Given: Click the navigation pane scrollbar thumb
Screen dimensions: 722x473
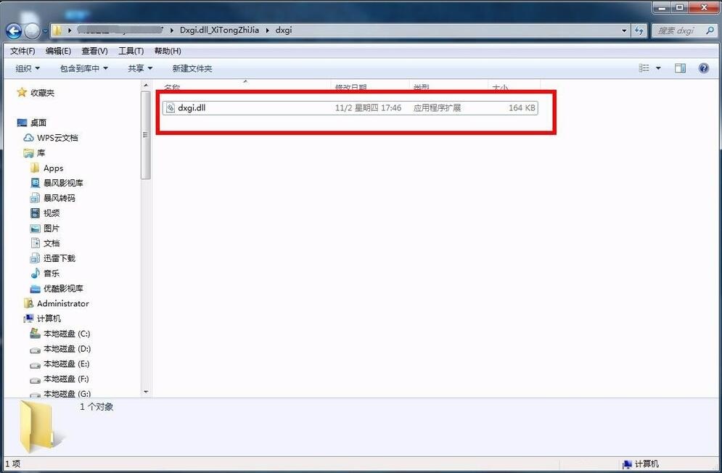Looking at the screenshot, I should (x=146, y=135).
